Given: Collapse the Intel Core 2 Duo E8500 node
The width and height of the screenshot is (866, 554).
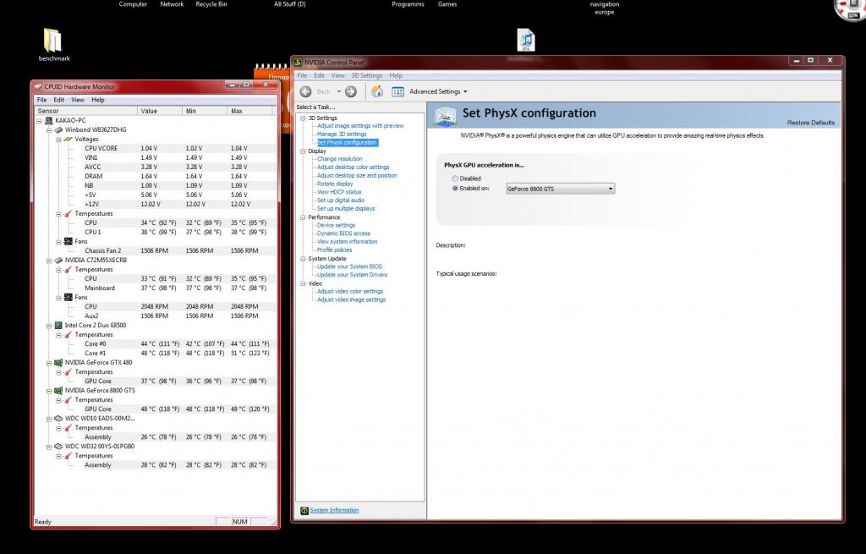Looking at the screenshot, I should coord(49,326).
